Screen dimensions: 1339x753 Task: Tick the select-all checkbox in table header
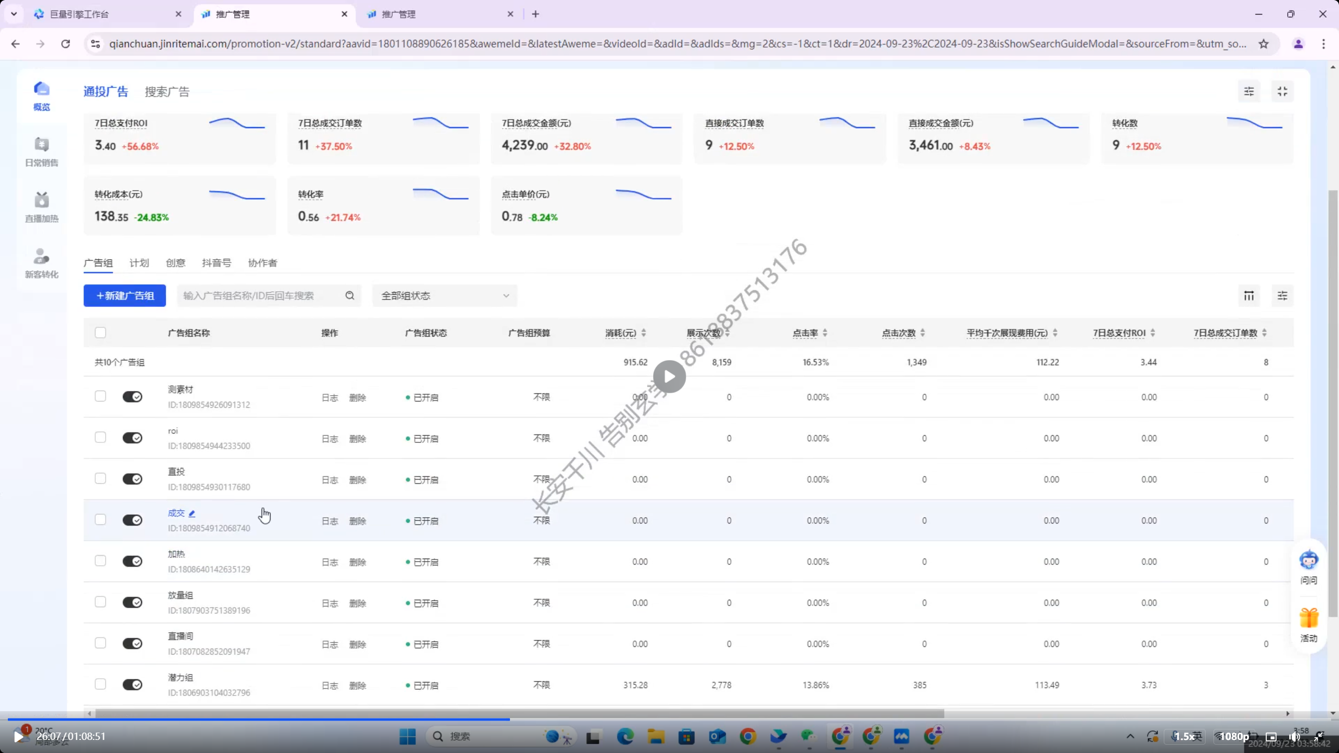tap(100, 333)
